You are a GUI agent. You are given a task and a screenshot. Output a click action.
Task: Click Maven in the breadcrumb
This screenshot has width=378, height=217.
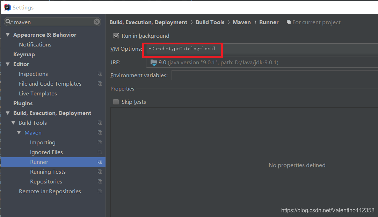tap(241, 22)
